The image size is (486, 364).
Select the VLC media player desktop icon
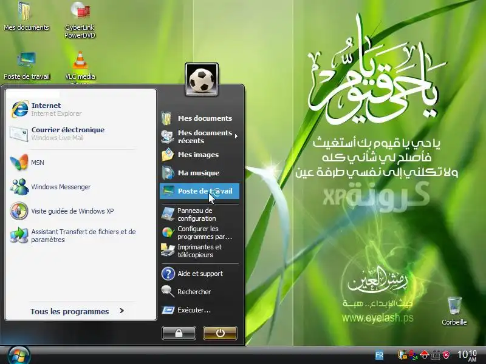80,67
